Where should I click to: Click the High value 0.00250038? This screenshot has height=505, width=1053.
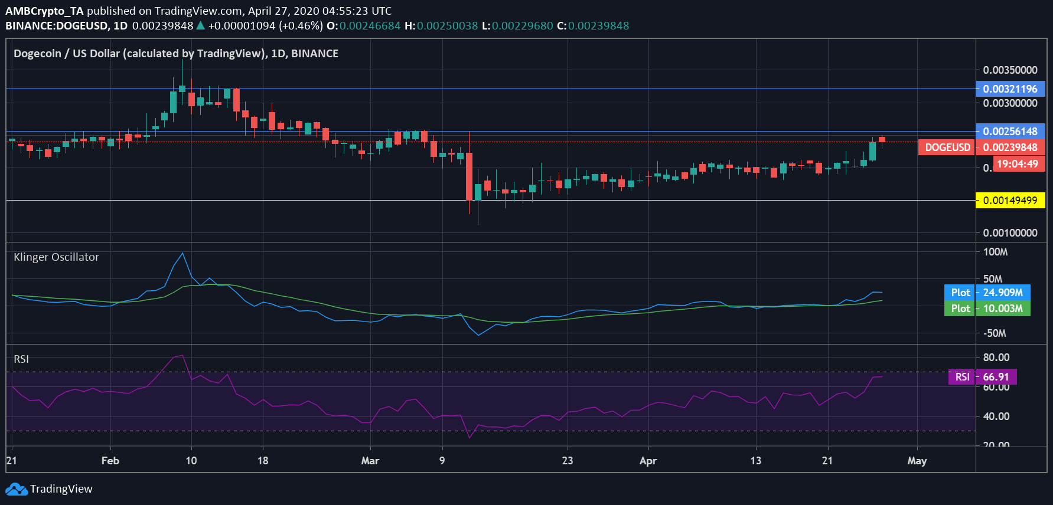click(x=447, y=26)
